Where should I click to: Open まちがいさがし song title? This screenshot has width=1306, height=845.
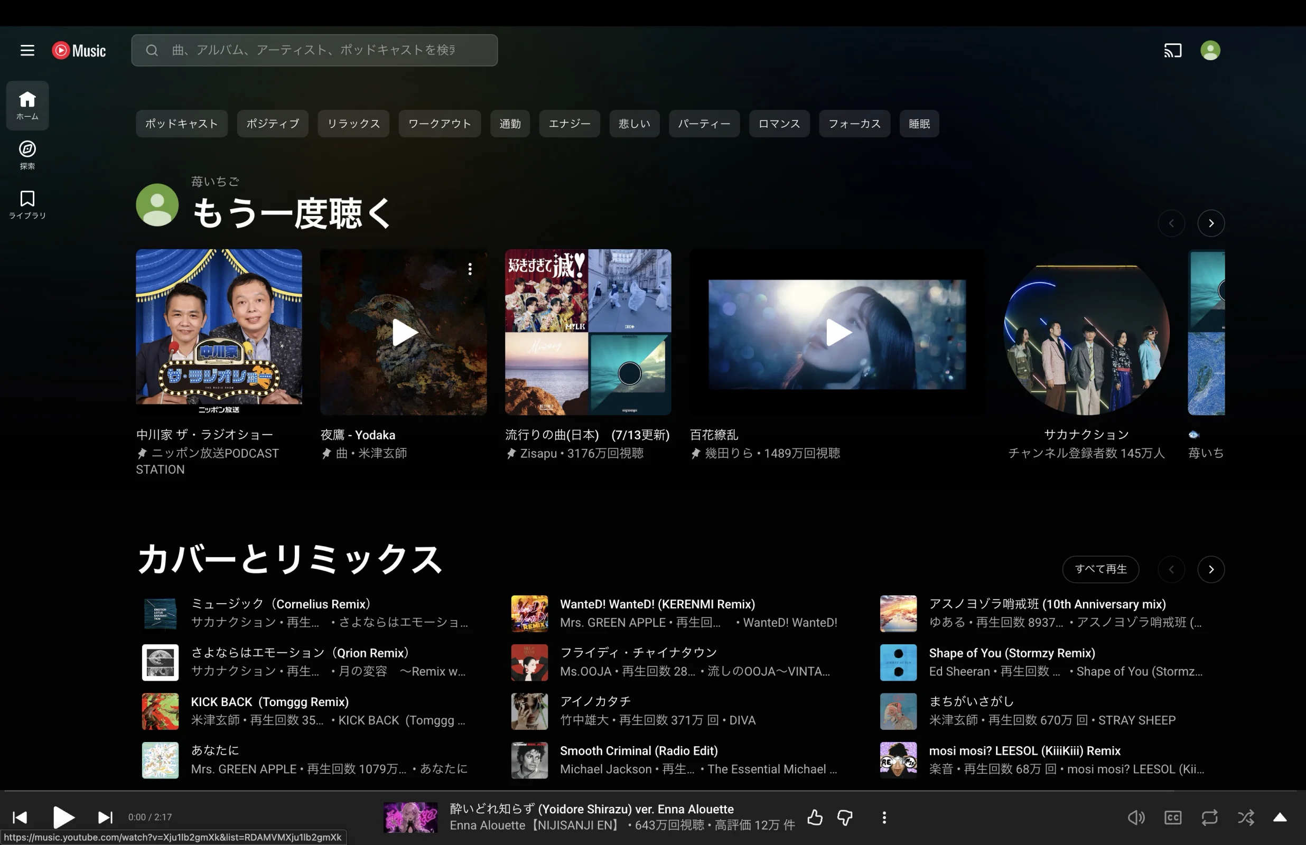tap(971, 702)
